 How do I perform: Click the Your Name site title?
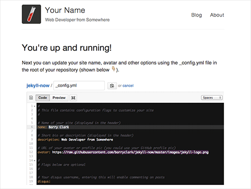pos(65,10)
